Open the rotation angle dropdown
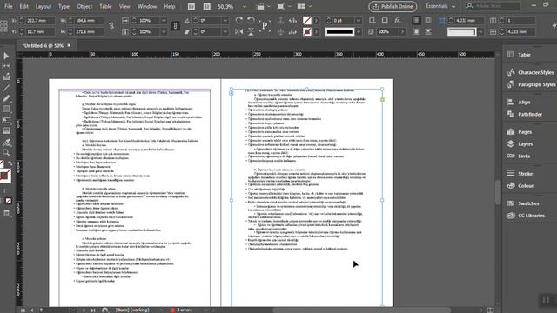The image size is (557, 313). [x=225, y=21]
